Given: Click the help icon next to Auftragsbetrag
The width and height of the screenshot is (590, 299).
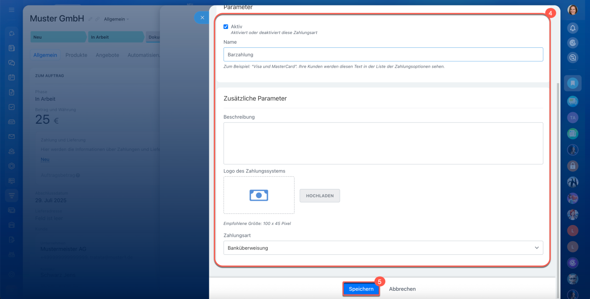Looking at the screenshot, I should pos(78,175).
